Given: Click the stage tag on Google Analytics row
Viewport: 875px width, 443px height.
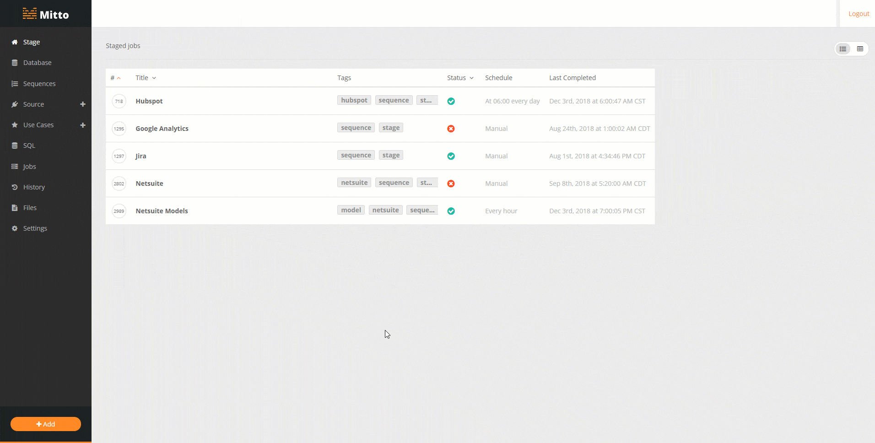Looking at the screenshot, I should click(x=391, y=128).
